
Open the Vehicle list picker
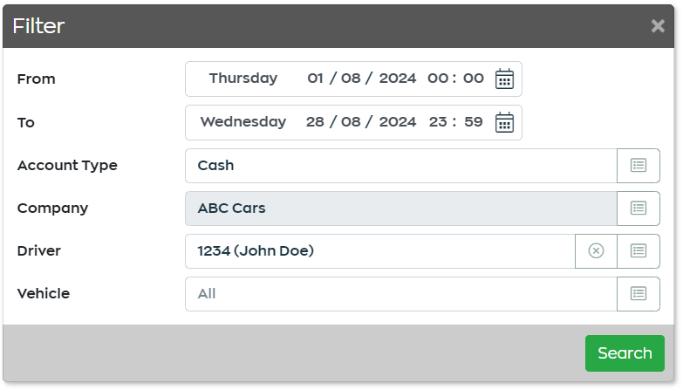tap(639, 294)
